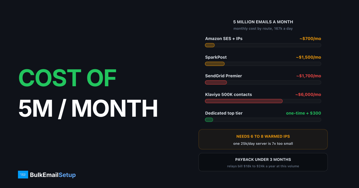Click the green Dedicated top tier bar
Screen dimensions: 359x188
(x=263, y=120)
